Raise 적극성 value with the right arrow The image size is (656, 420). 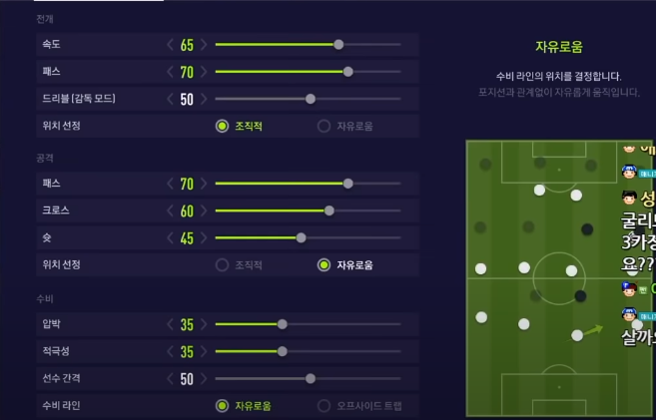point(205,351)
